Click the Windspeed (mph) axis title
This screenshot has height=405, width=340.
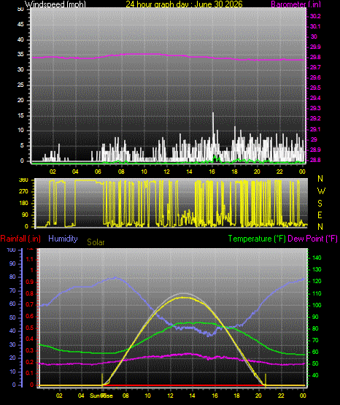tap(55, 4)
